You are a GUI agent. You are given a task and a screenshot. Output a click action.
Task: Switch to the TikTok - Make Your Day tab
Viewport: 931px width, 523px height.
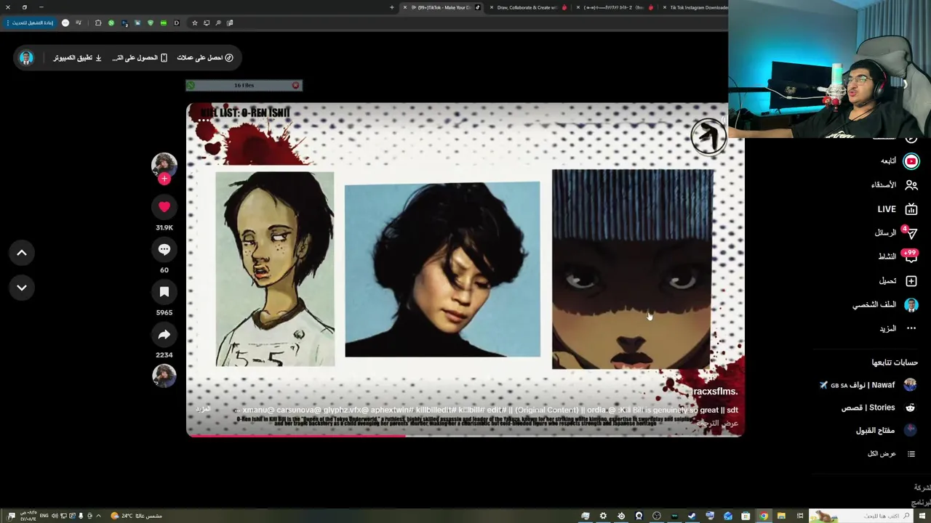click(x=441, y=7)
